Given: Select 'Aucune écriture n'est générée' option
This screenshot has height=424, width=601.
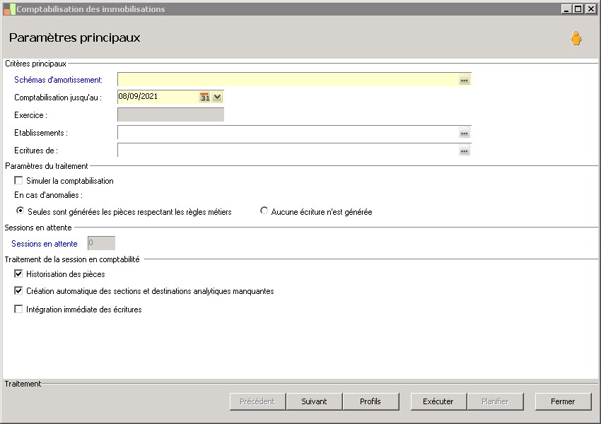Looking at the screenshot, I should pos(264,211).
